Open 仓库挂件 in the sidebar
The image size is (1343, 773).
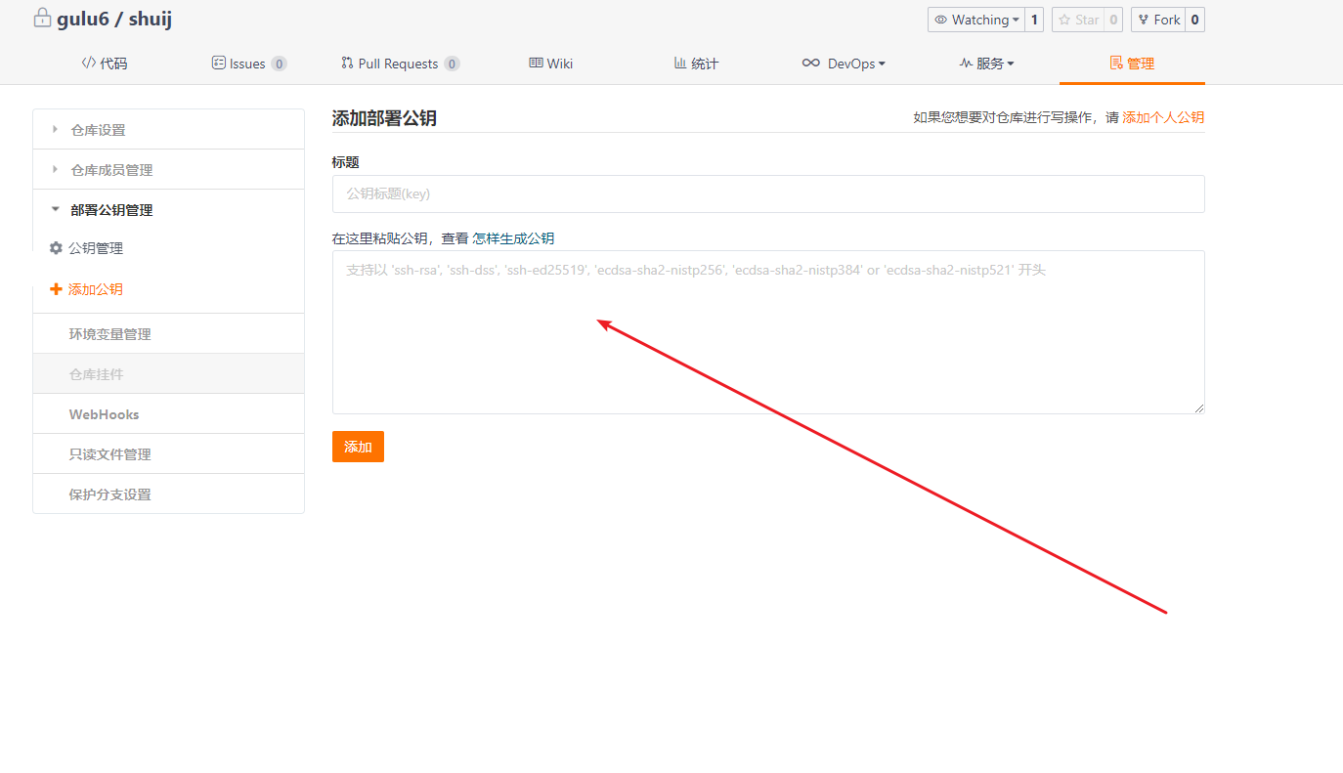(x=168, y=373)
